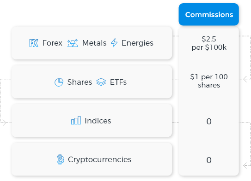The height and width of the screenshot is (181, 251).
Task: Click the Bitcoin Cryptocurrencies icon
Action: [61, 159]
